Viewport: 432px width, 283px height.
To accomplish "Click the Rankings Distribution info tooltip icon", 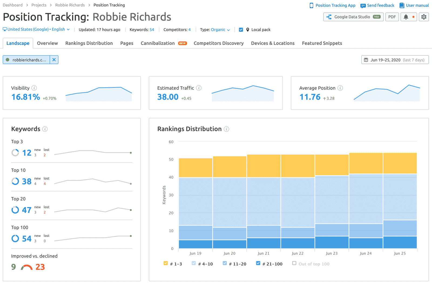I will (x=227, y=129).
